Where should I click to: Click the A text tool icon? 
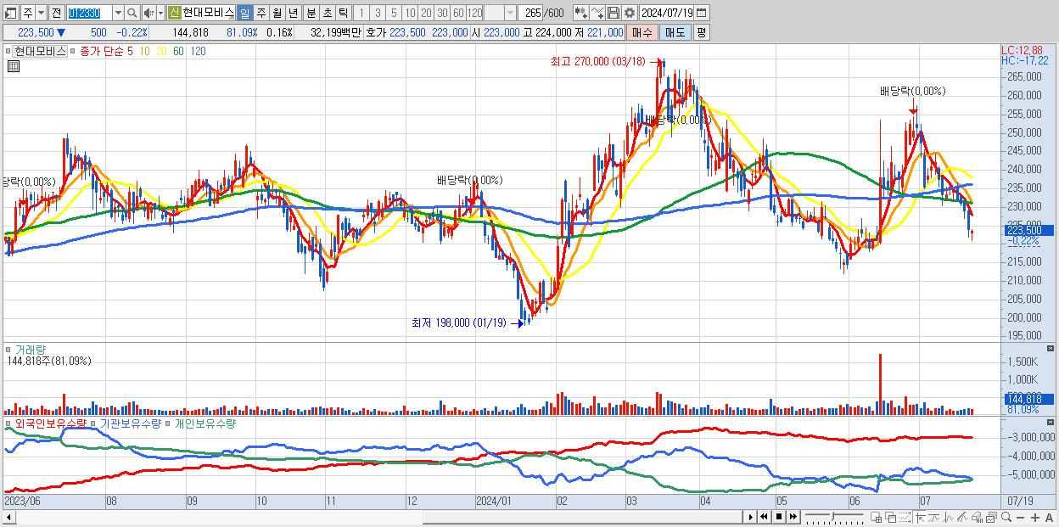(1049, 517)
